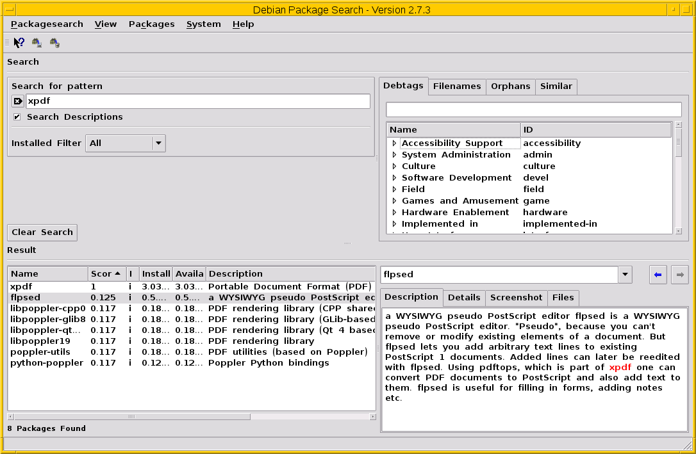Clear the search pattern with the X icon

[18, 101]
